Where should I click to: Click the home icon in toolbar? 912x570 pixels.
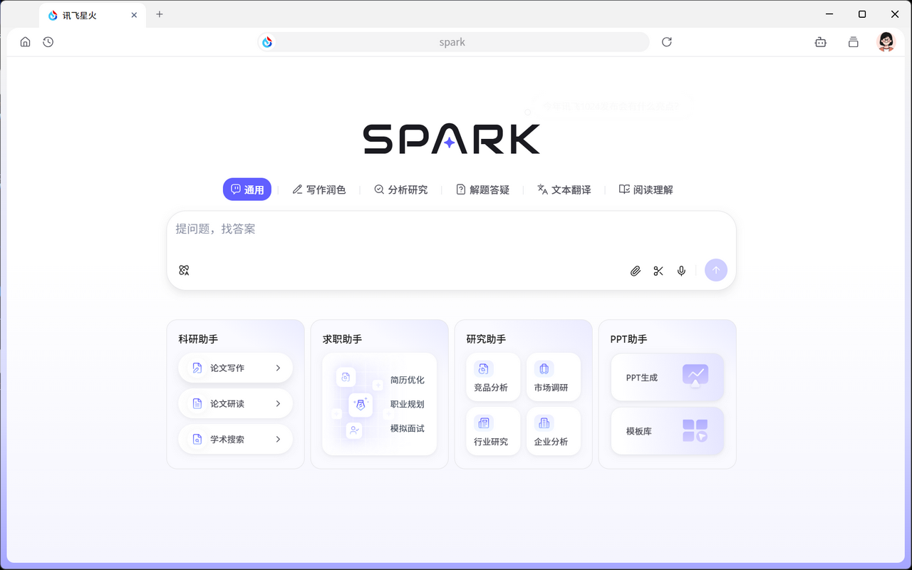[26, 42]
